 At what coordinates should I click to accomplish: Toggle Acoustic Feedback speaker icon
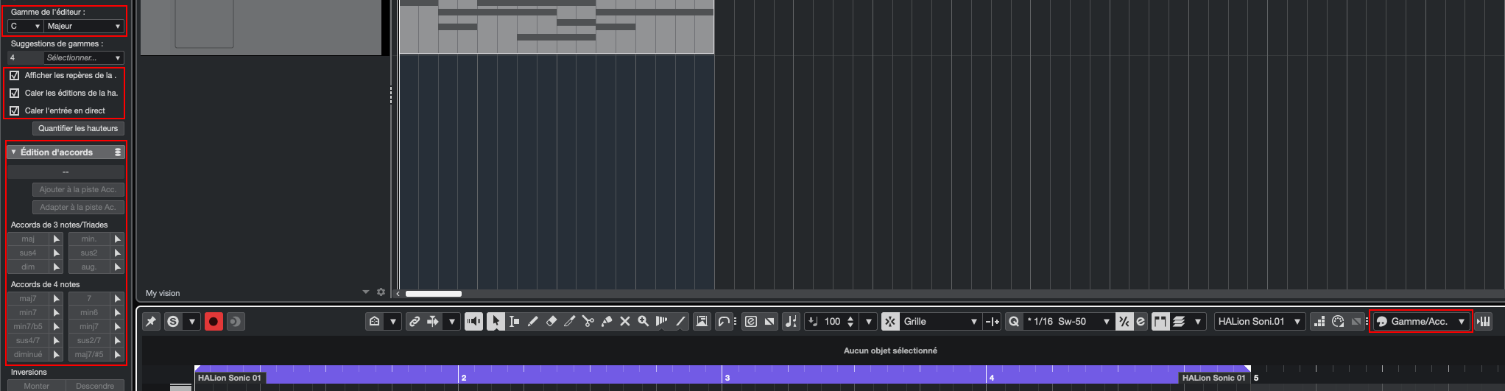point(473,321)
